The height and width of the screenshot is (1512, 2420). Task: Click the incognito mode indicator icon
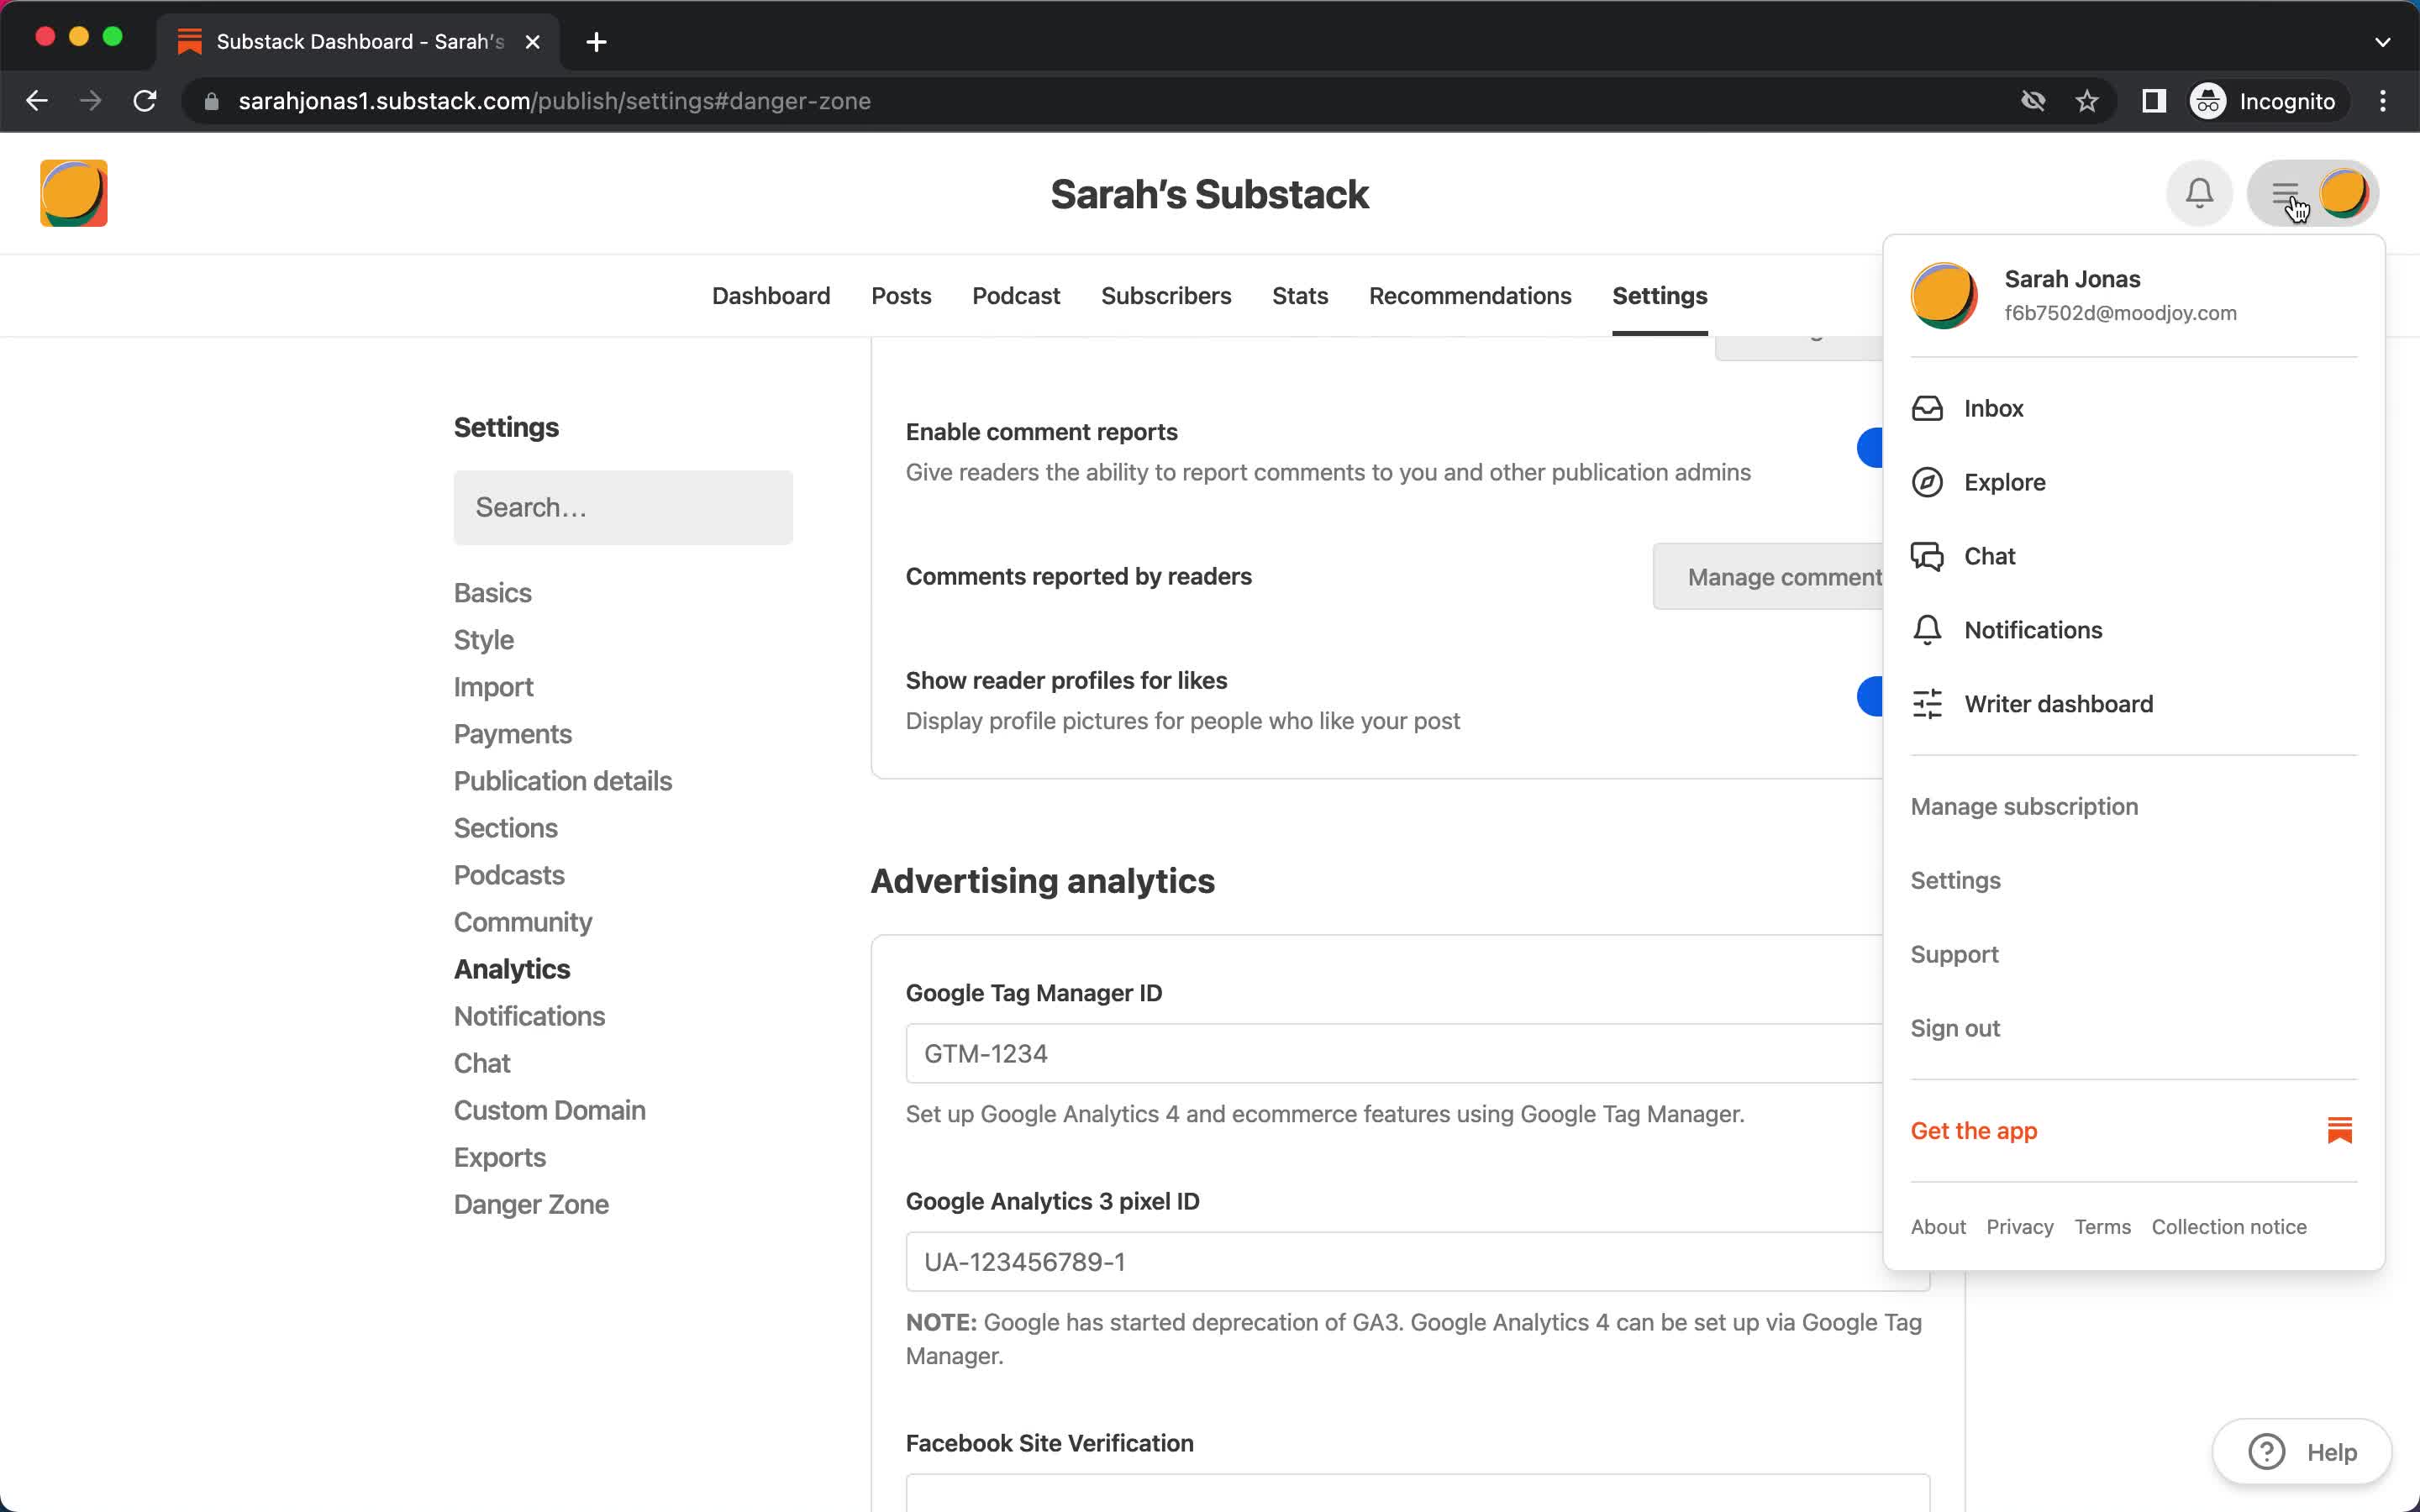[2207, 101]
